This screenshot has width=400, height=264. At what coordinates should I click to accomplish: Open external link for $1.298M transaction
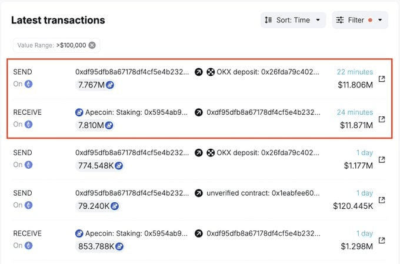[x=382, y=240]
